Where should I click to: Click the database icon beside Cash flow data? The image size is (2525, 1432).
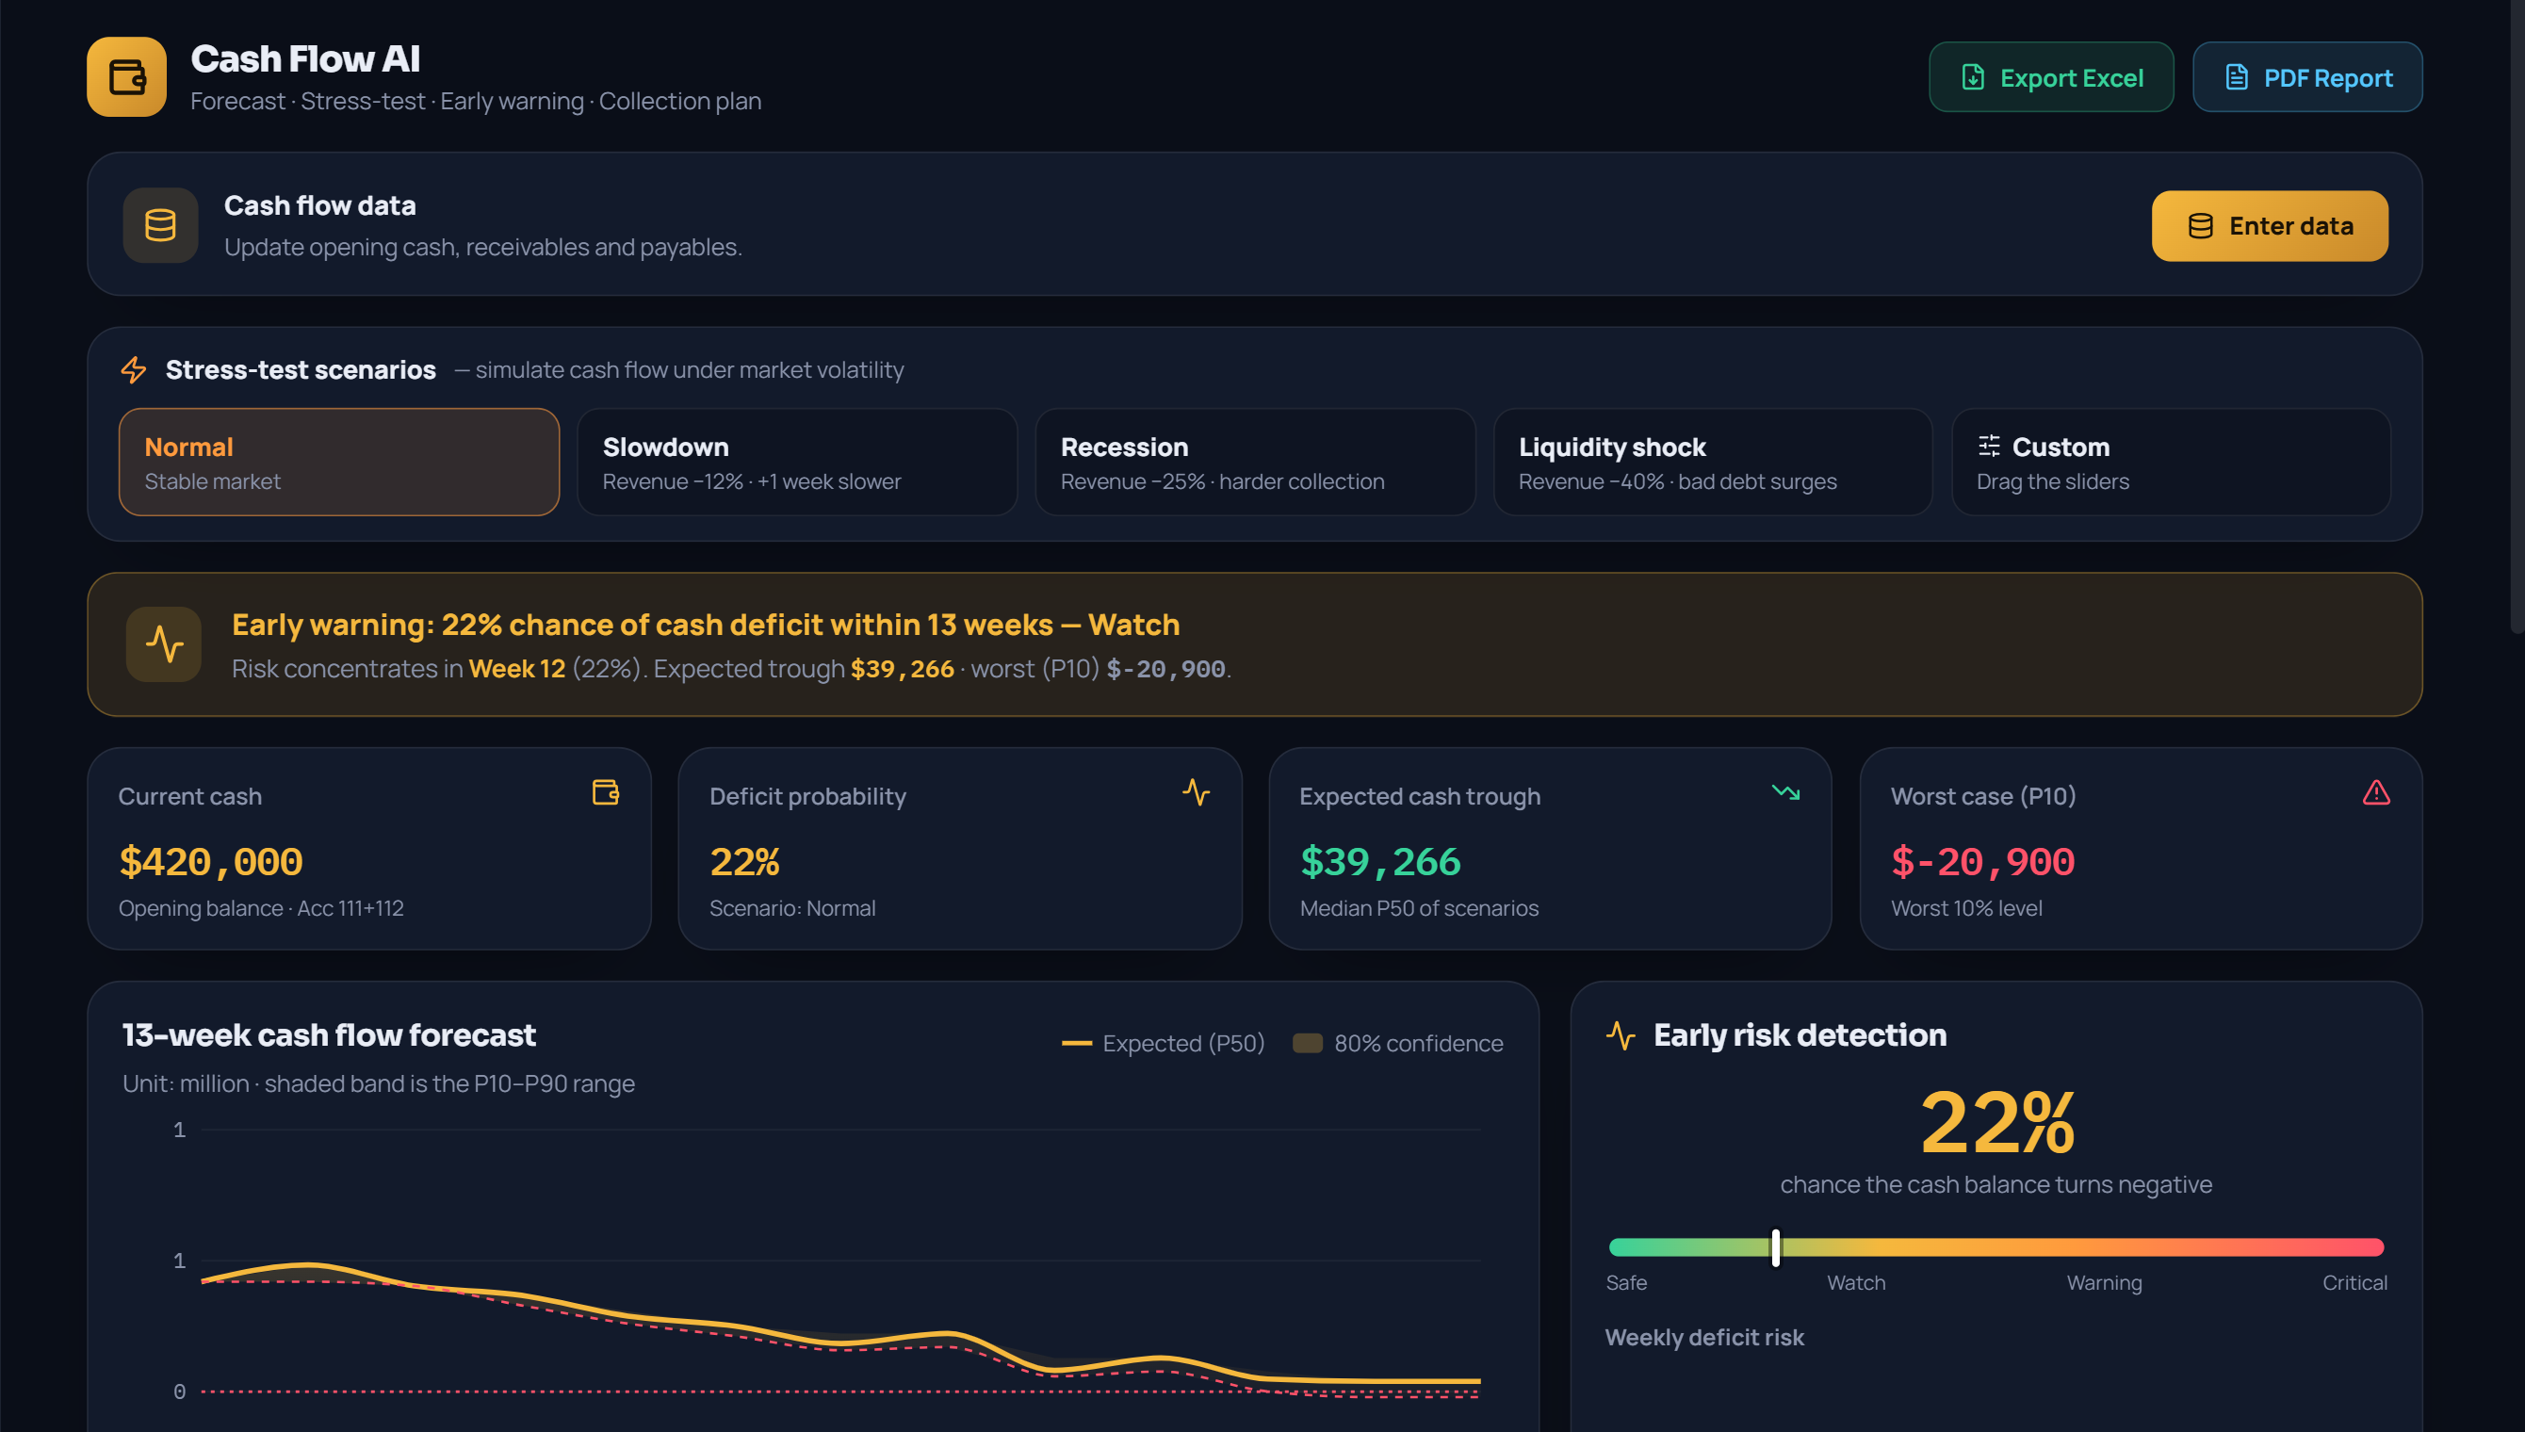pyautogui.click(x=160, y=225)
